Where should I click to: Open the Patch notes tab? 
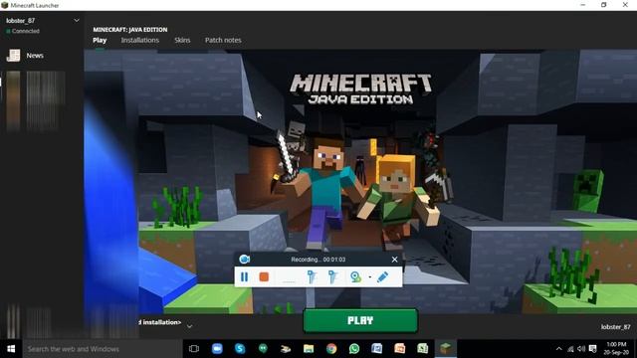point(223,40)
